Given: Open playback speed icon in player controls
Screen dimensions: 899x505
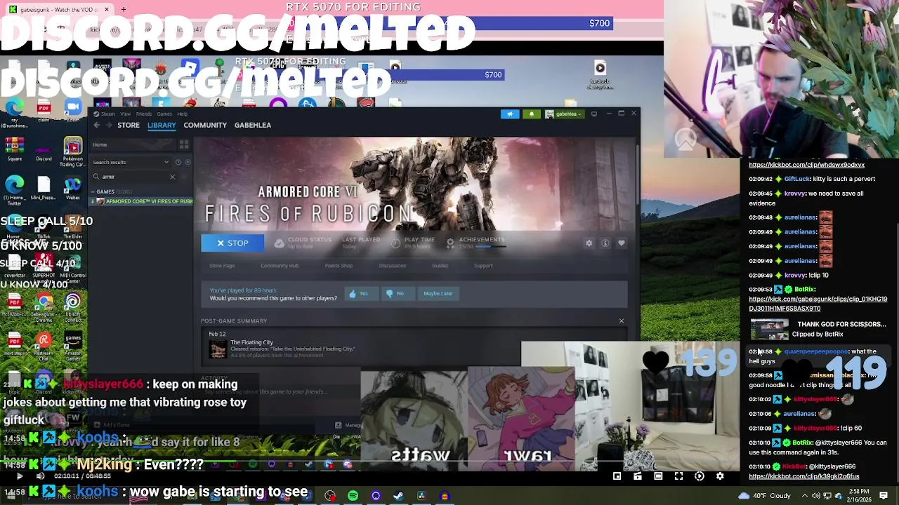Looking at the screenshot, I should pyautogui.click(x=700, y=476).
